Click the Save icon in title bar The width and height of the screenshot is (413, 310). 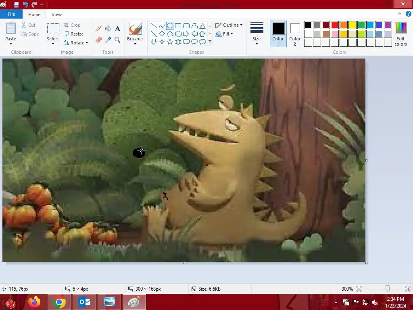pos(16,4)
